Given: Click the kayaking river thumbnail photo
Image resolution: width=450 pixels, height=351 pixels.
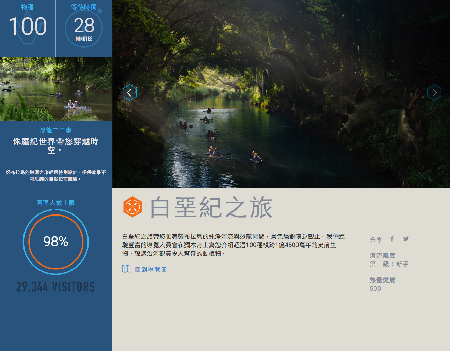Looking at the screenshot, I should click(56, 89).
